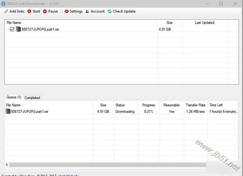Click the queue Size column header

tap(103, 105)
